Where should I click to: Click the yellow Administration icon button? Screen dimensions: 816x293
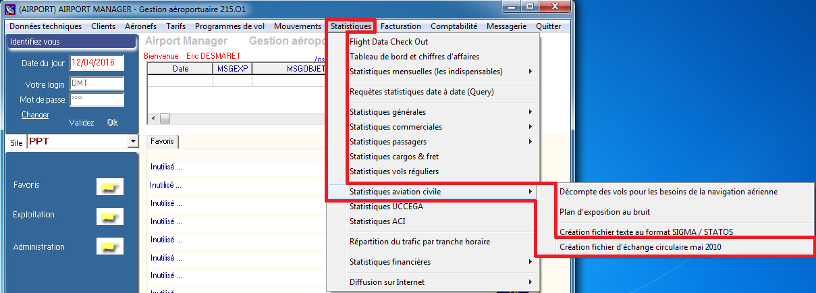point(109,247)
